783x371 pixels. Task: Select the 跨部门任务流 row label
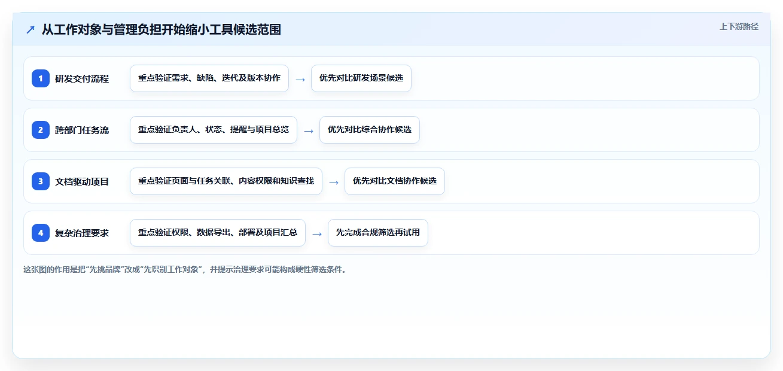click(x=82, y=130)
